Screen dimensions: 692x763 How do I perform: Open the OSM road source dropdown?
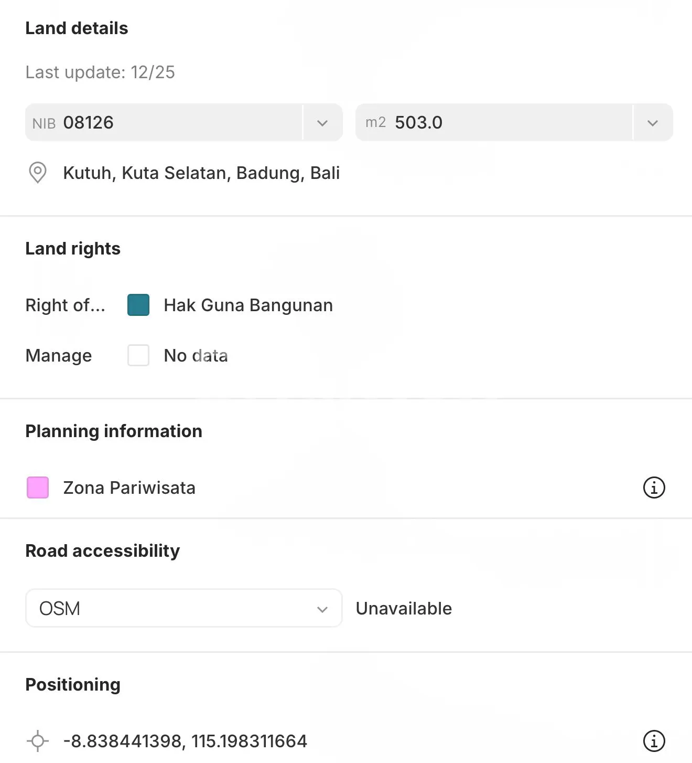tap(183, 608)
